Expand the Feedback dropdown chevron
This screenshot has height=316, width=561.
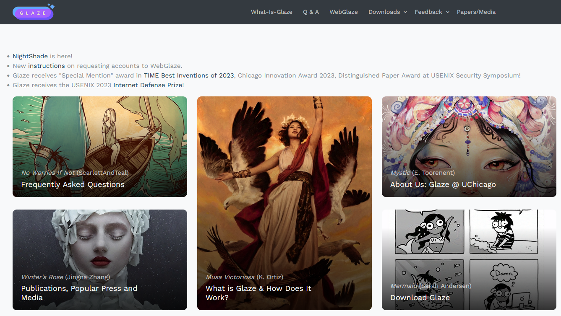click(x=448, y=12)
